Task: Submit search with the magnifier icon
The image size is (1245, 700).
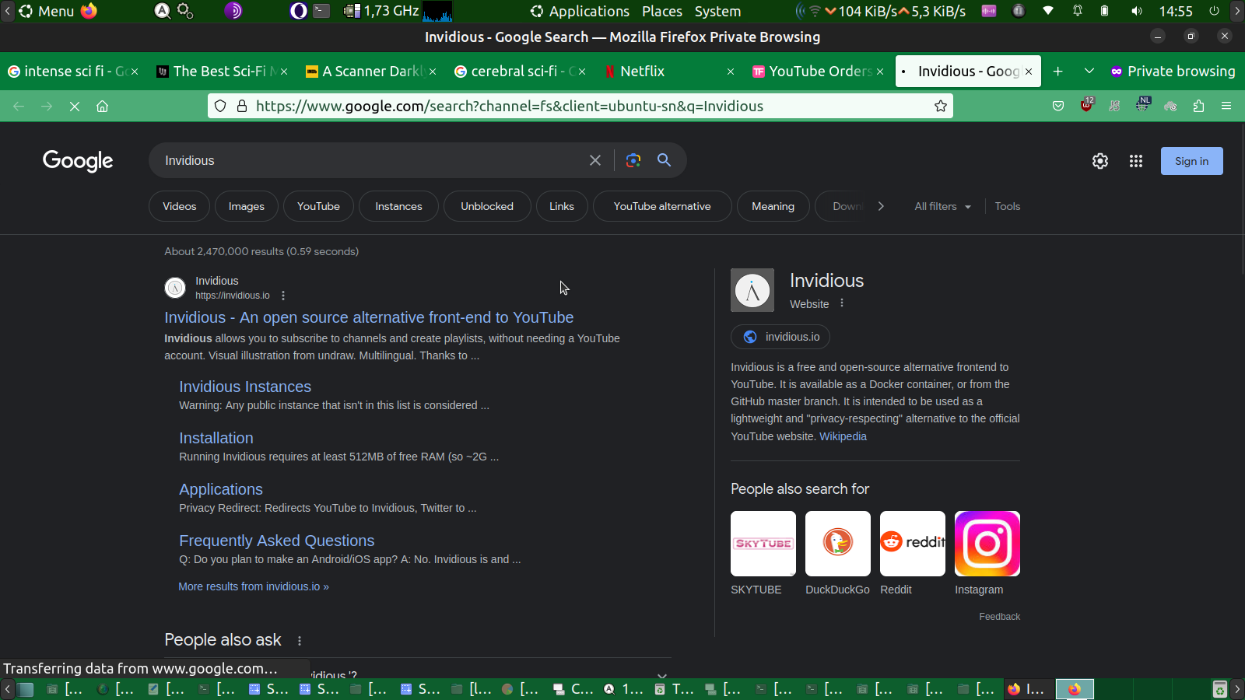Action: [664, 160]
